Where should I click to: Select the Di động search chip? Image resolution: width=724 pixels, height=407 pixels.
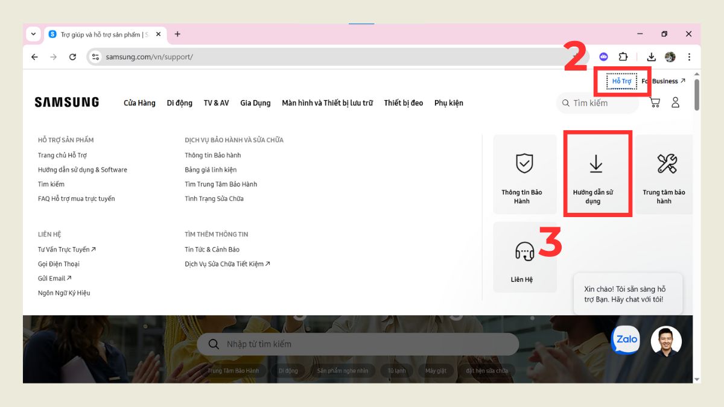coord(288,371)
